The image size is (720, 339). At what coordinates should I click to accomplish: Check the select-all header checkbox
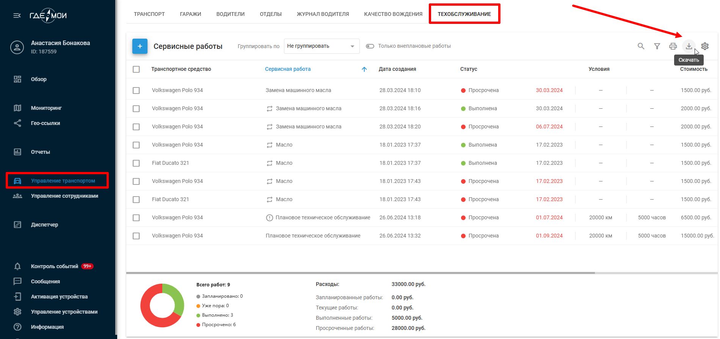pos(136,69)
